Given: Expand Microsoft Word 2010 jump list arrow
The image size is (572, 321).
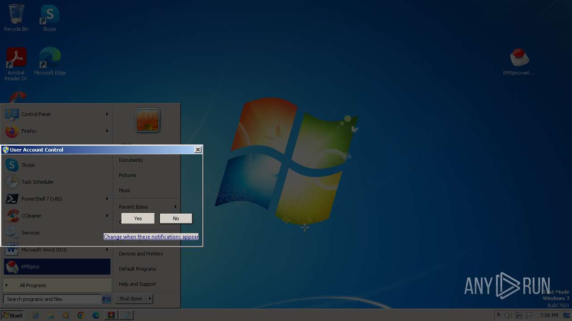Looking at the screenshot, I should [x=107, y=250].
